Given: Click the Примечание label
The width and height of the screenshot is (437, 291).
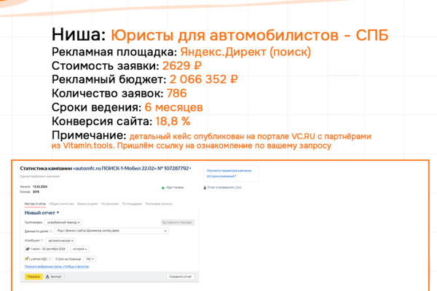Looking at the screenshot, I should (89, 135).
